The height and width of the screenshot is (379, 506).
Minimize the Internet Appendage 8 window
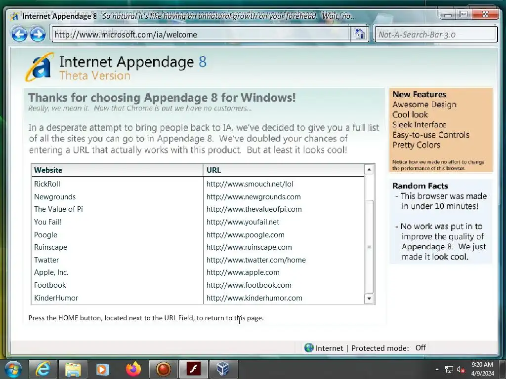(448, 14)
